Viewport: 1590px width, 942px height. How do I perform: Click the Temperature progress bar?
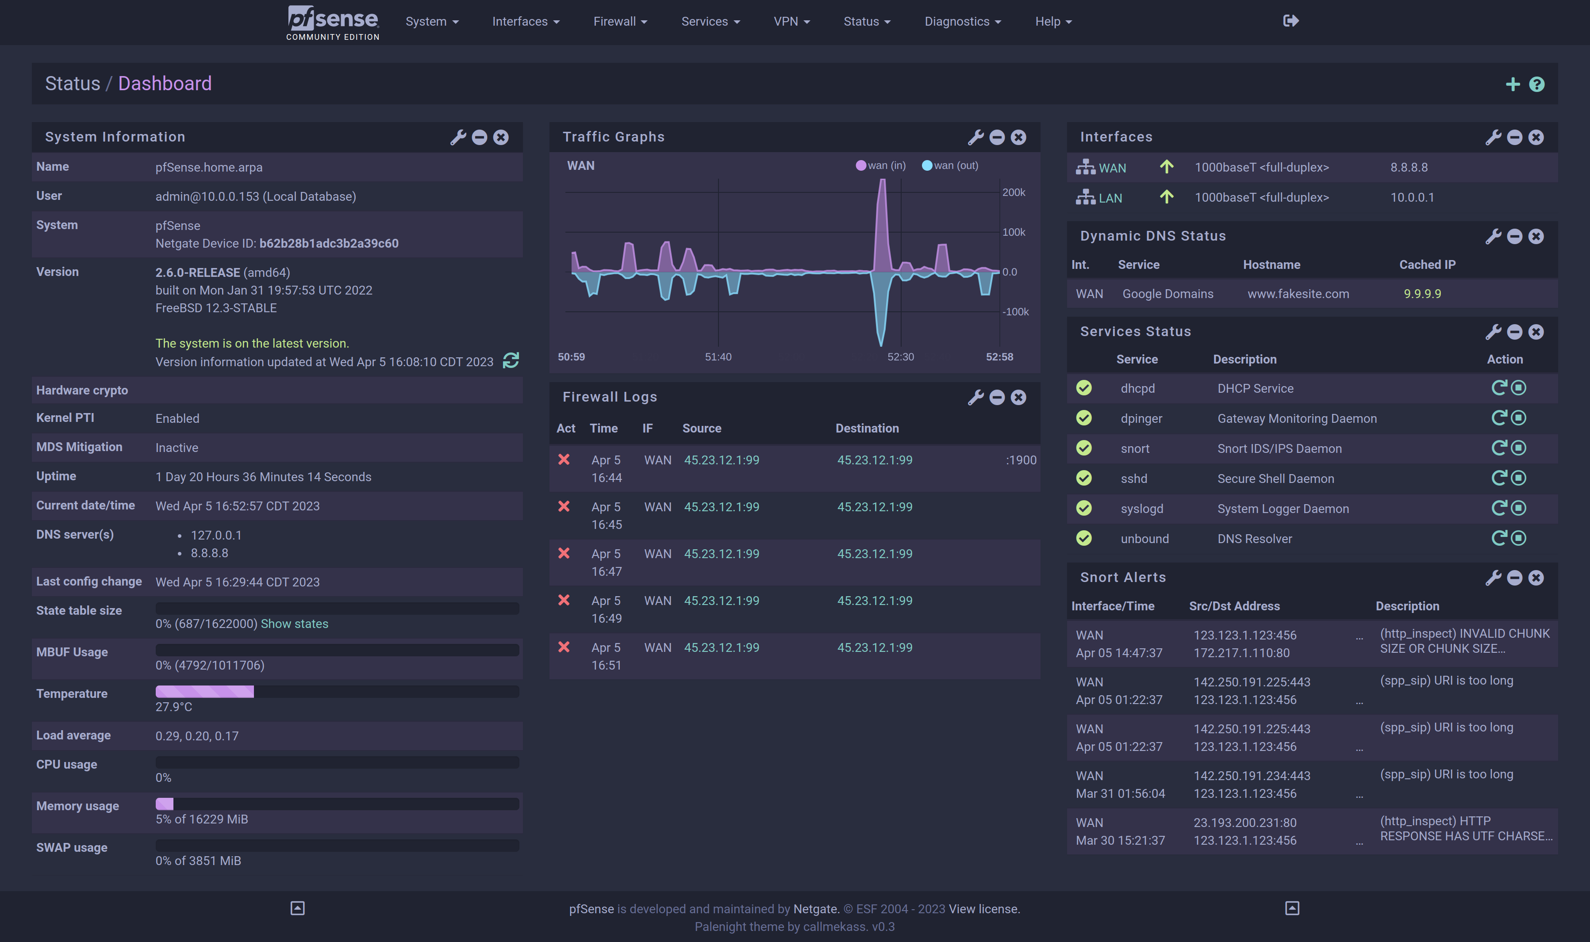click(337, 692)
